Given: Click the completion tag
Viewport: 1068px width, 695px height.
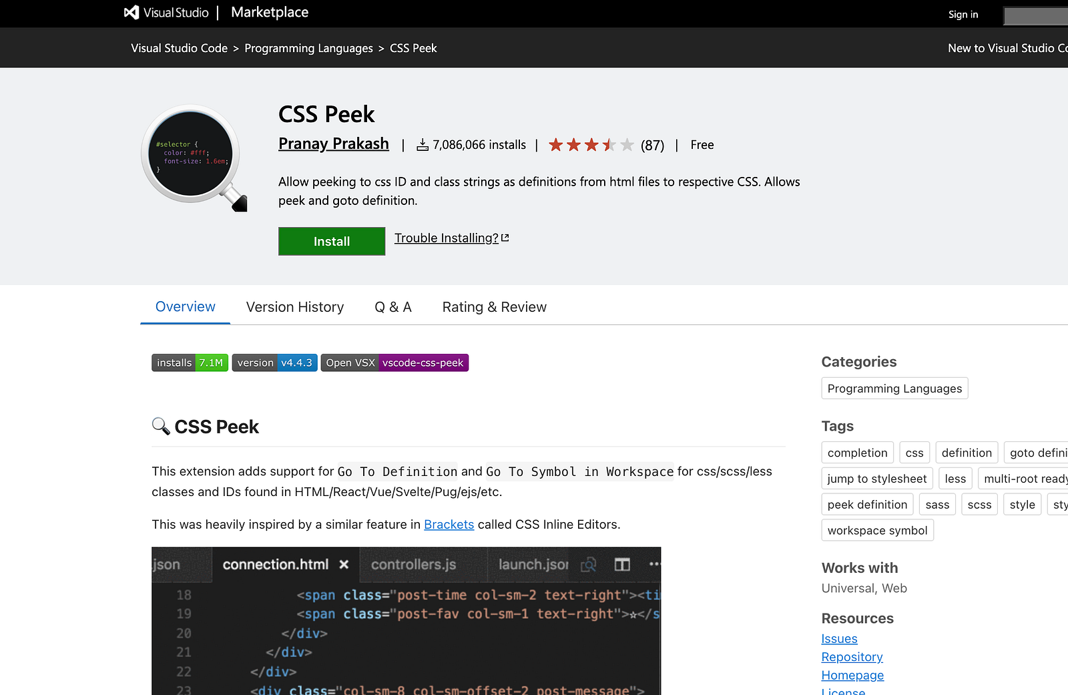Looking at the screenshot, I should [858, 453].
